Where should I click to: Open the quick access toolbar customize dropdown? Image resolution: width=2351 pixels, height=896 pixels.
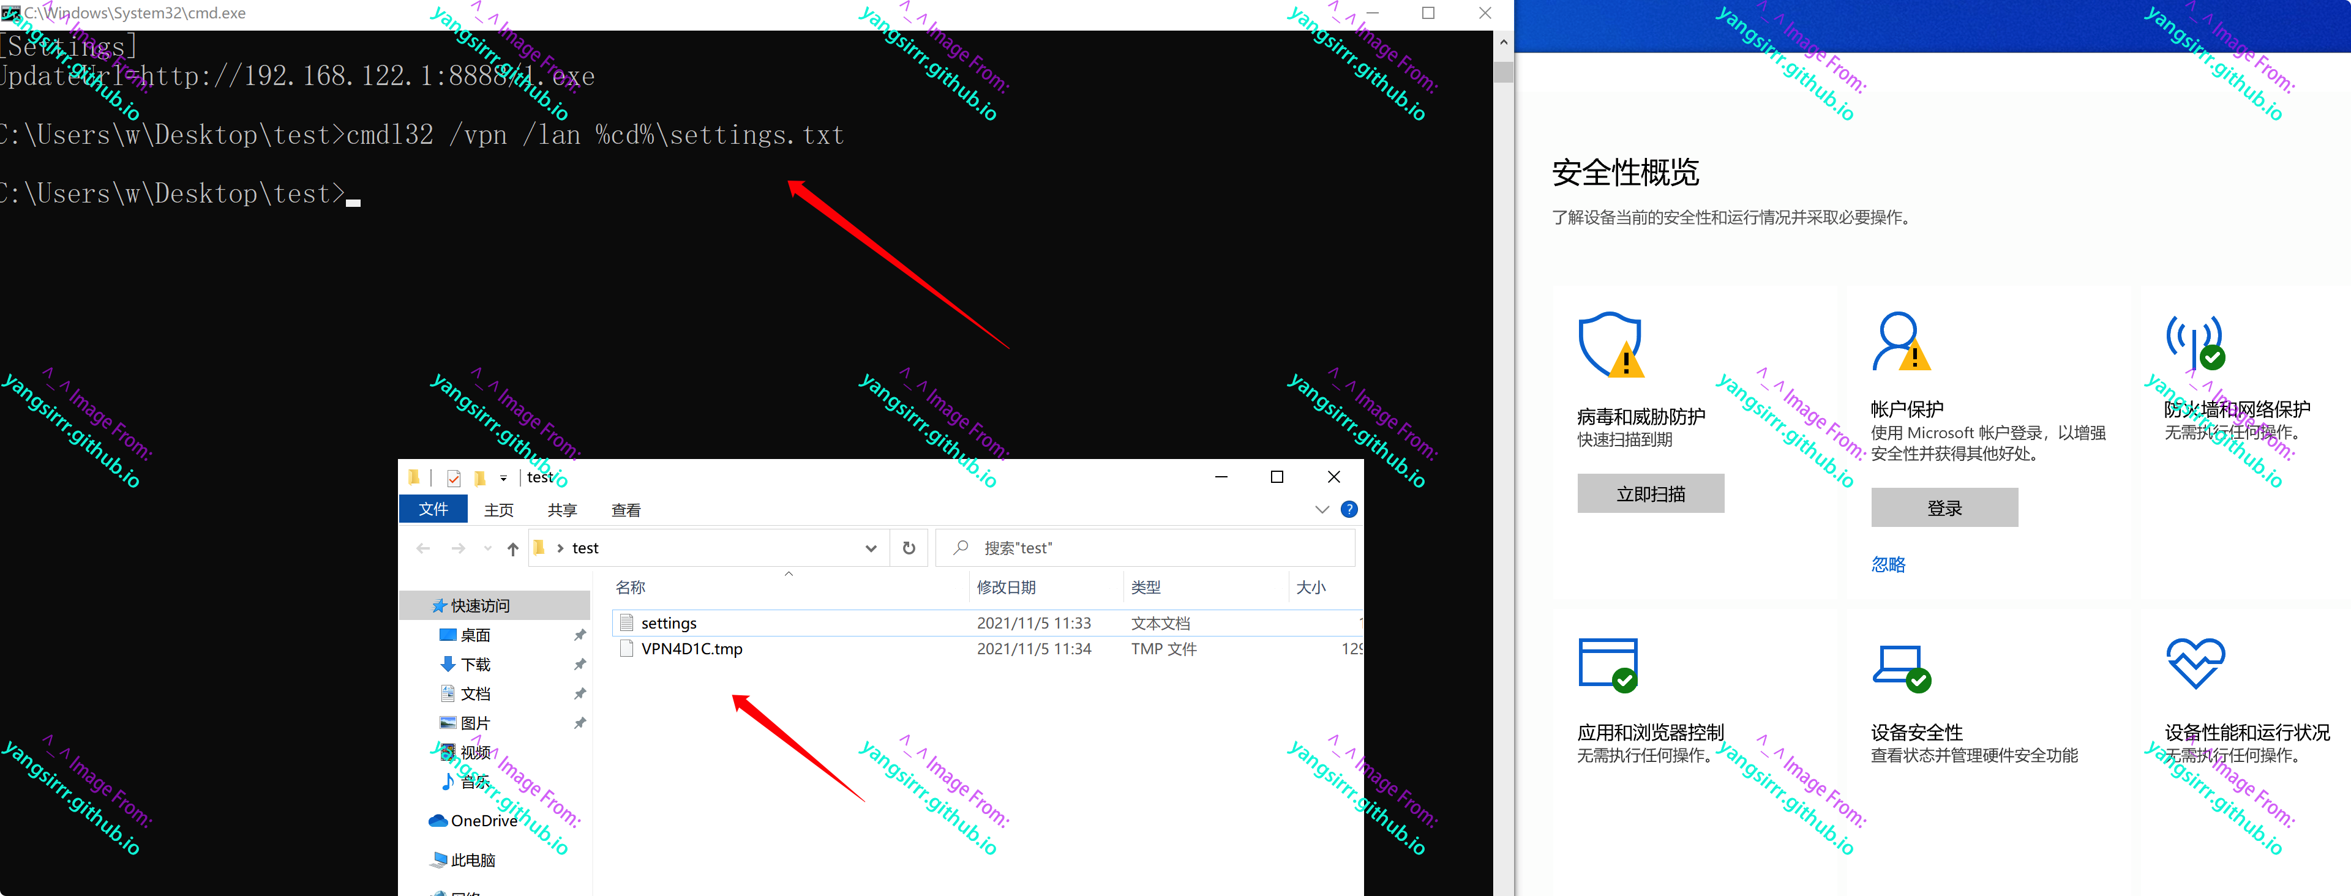[503, 478]
